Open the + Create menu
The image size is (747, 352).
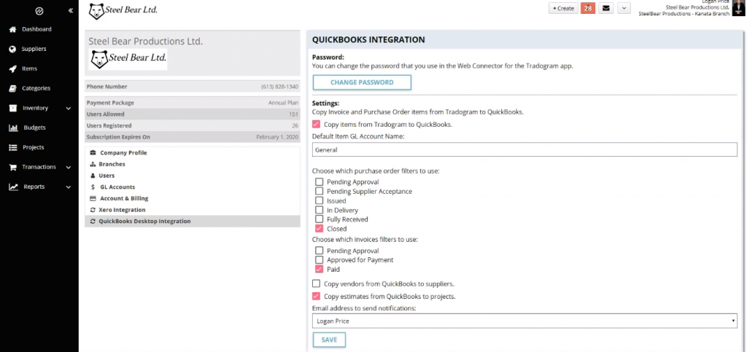coord(563,8)
